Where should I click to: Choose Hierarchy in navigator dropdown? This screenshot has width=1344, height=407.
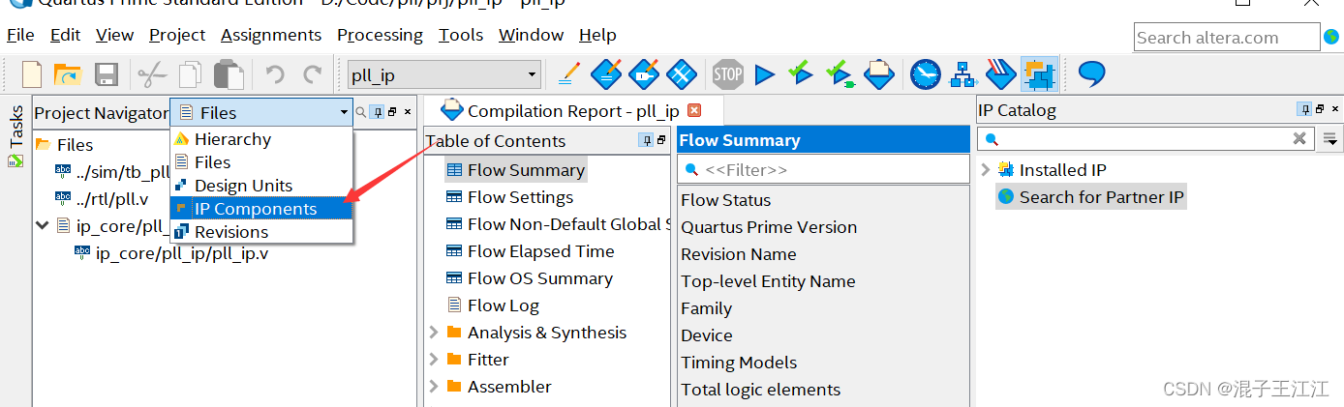pos(261,139)
